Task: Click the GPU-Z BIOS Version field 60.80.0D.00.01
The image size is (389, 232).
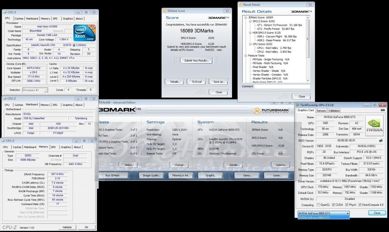Action: pyautogui.click(x=346, y=140)
